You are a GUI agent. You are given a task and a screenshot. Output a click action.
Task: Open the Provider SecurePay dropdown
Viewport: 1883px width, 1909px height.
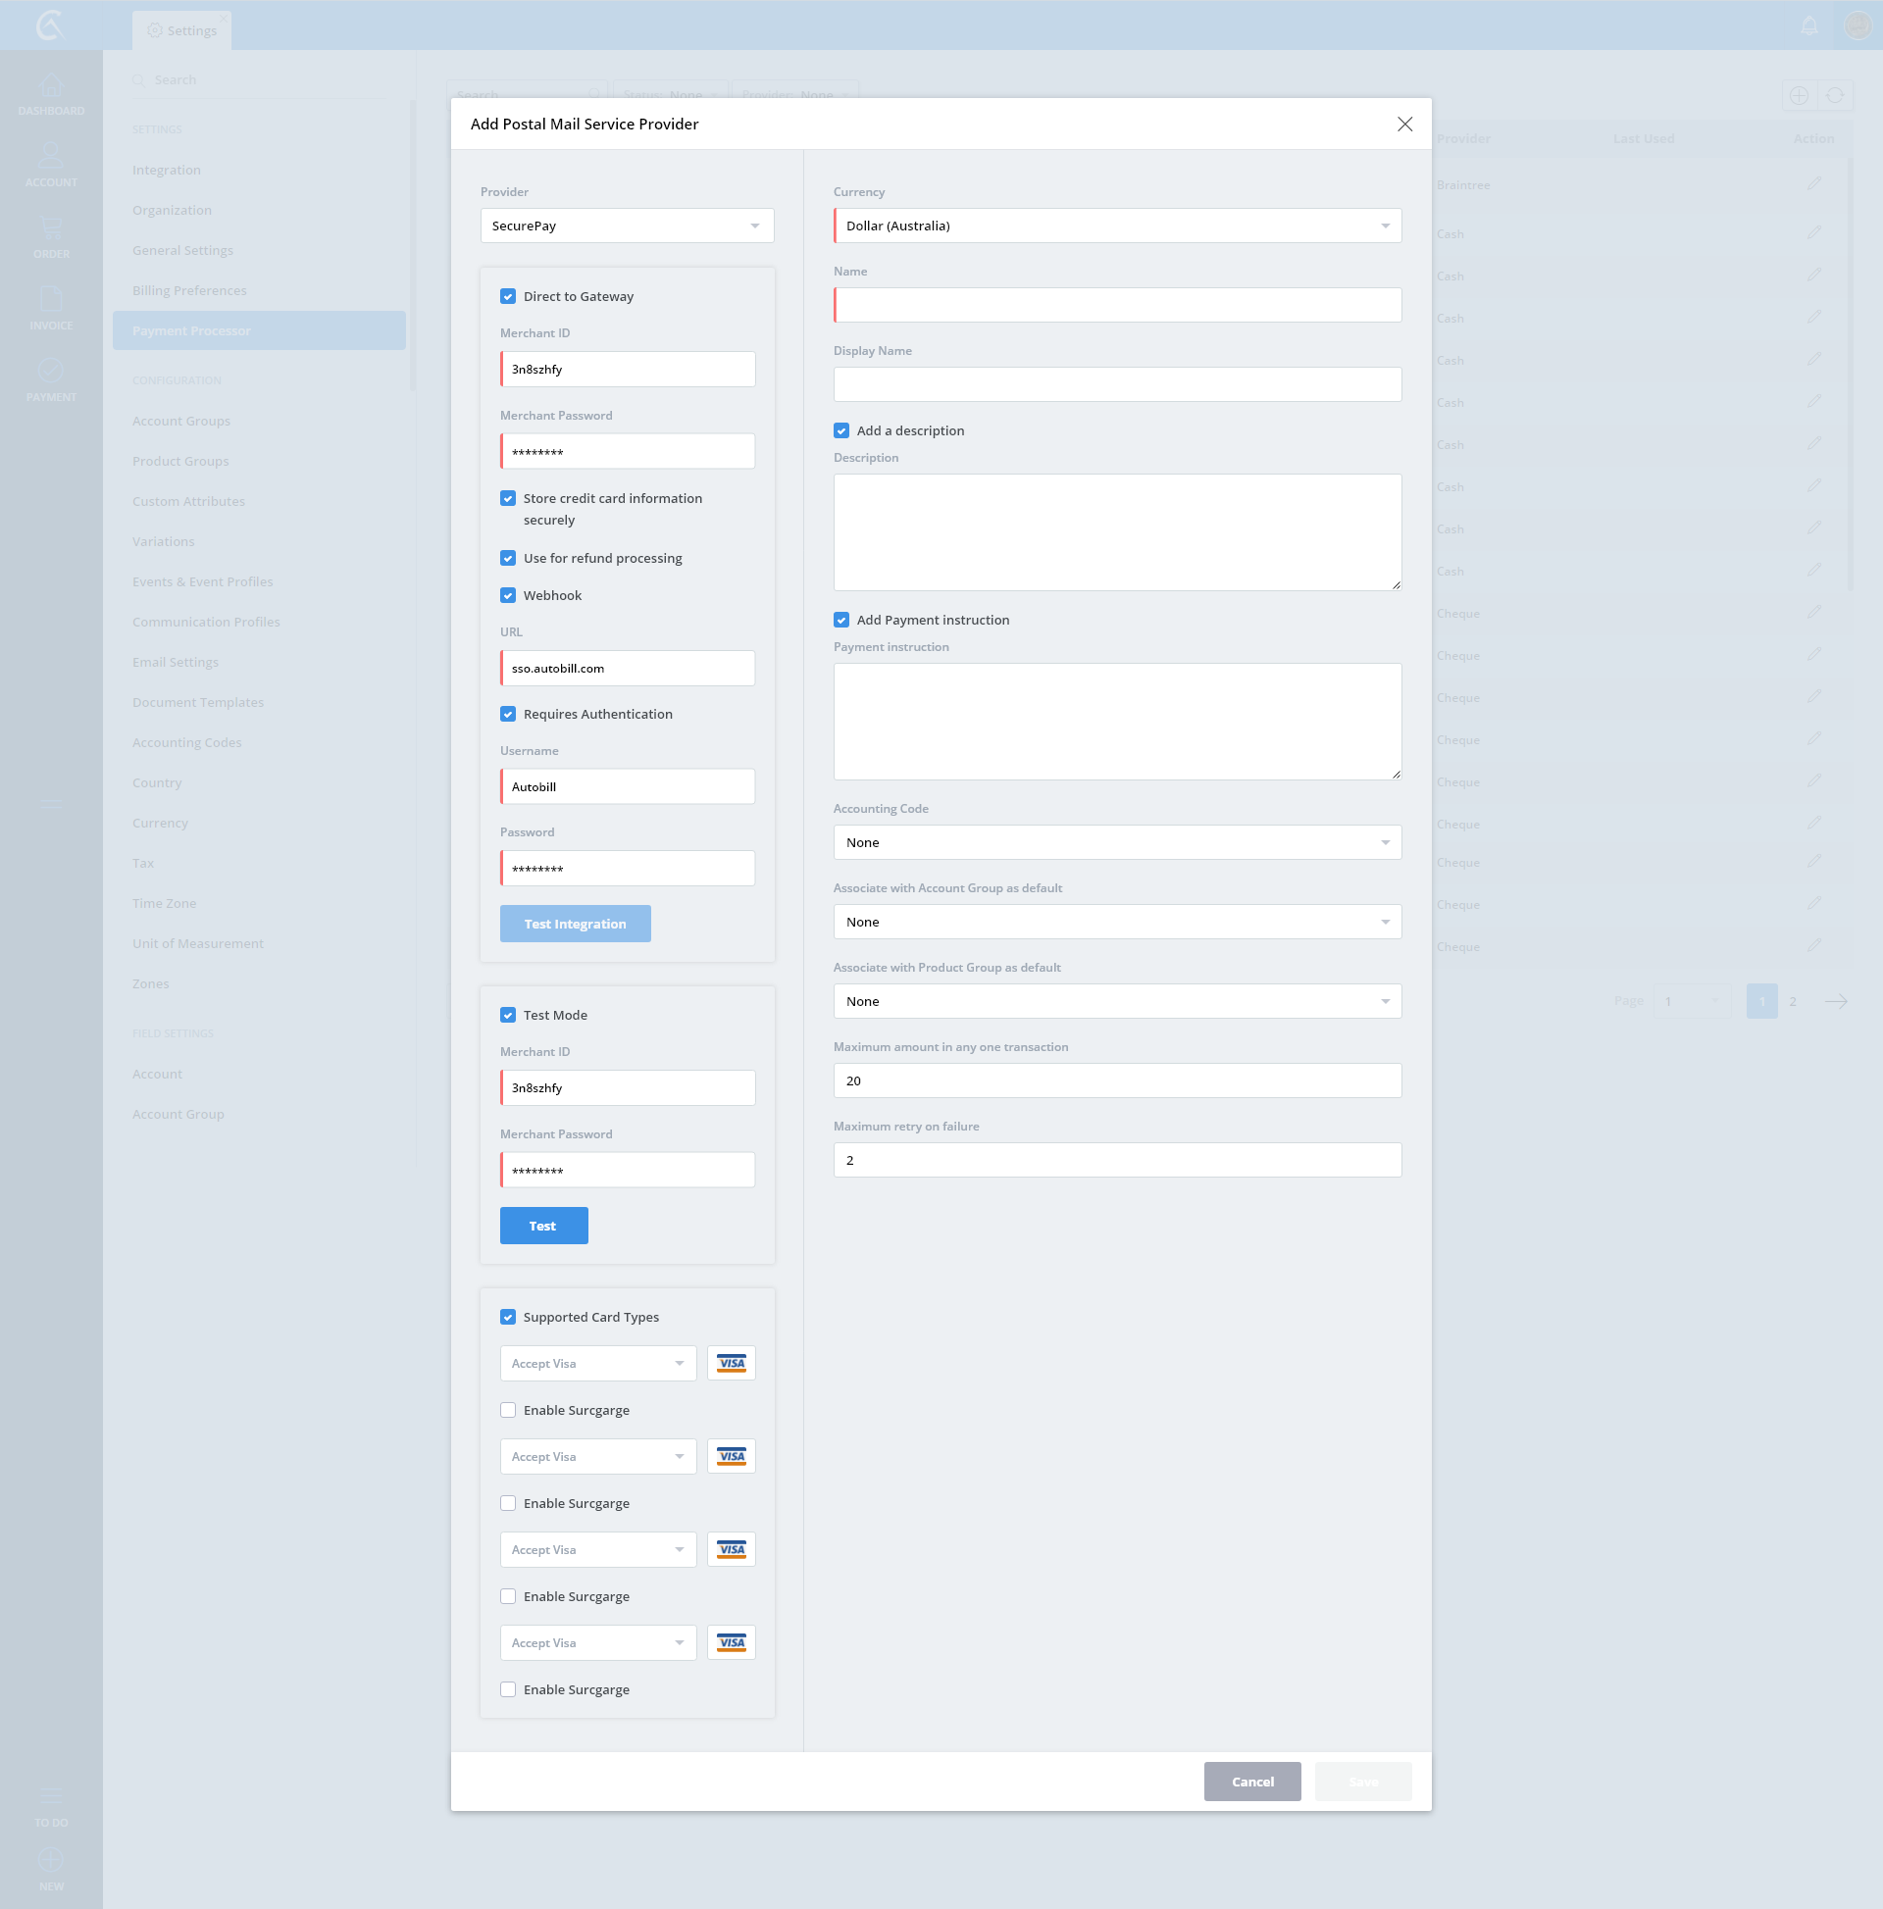point(627,226)
